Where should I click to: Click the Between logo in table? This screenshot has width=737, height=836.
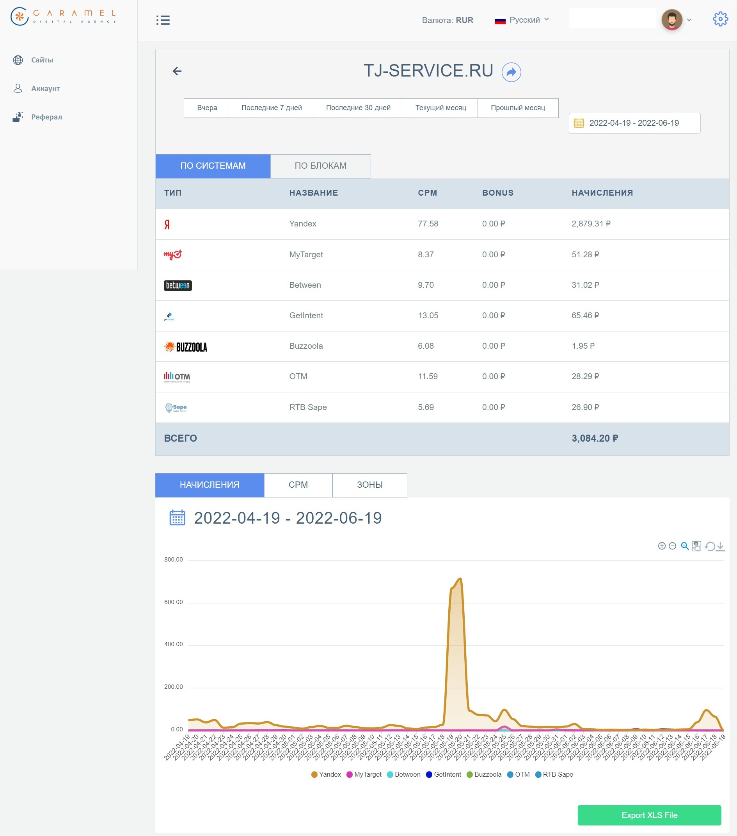point(178,285)
